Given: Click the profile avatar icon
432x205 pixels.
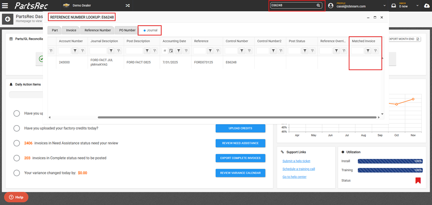Looking at the screenshot, I should click(x=331, y=5).
